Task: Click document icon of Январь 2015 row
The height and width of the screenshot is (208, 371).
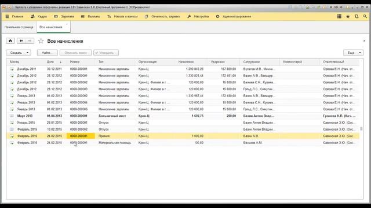Action: [12, 122]
